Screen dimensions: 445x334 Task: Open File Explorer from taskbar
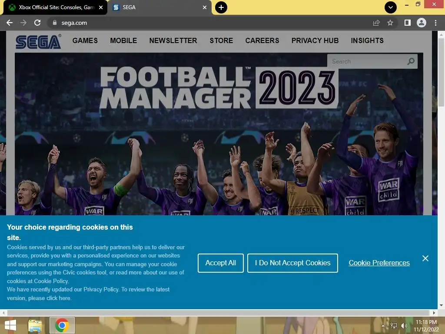(x=35, y=325)
